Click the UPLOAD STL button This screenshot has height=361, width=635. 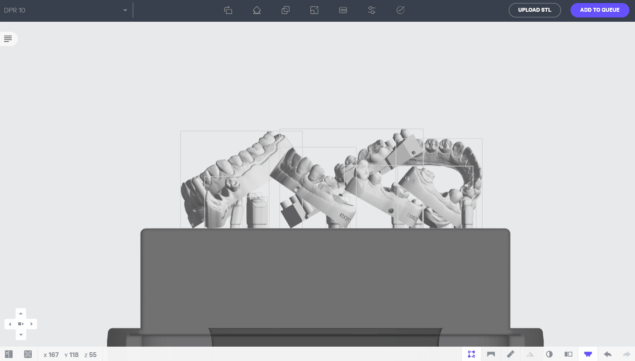point(534,10)
